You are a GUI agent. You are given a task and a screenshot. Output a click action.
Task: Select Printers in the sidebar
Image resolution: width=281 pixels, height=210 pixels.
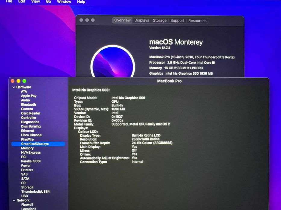(27, 170)
